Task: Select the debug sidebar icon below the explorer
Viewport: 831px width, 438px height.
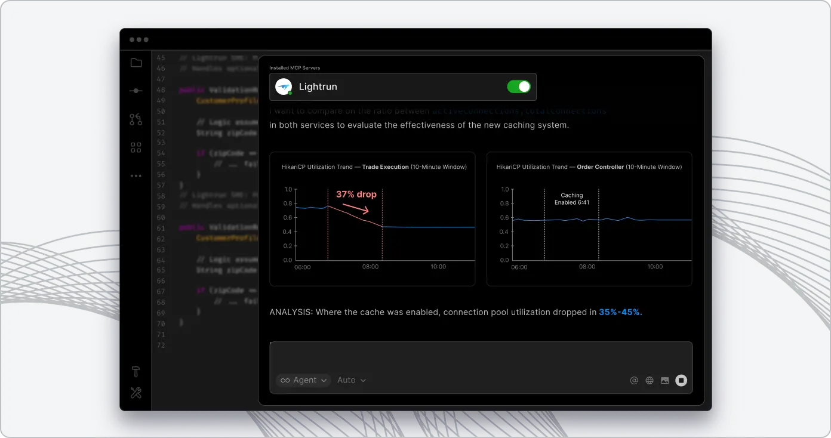Action: point(136,91)
